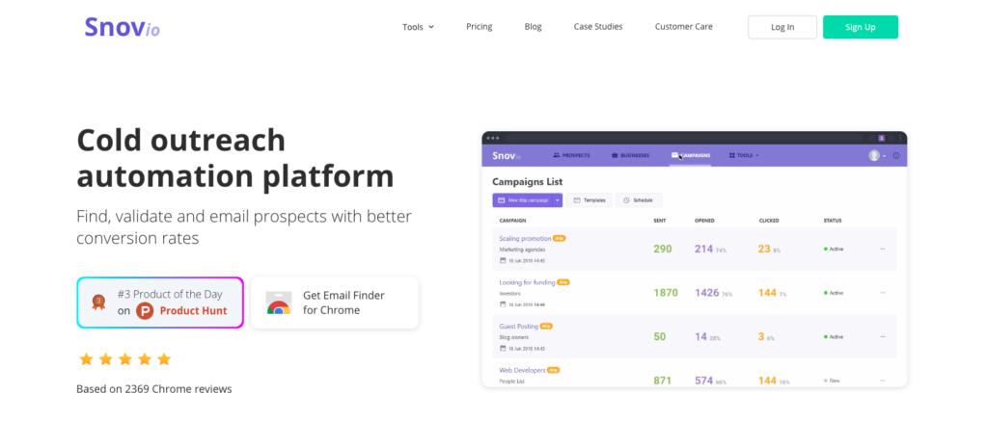Click New drip campaign button
The width and height of the screenshot is (988, 421).
[522, 200]
